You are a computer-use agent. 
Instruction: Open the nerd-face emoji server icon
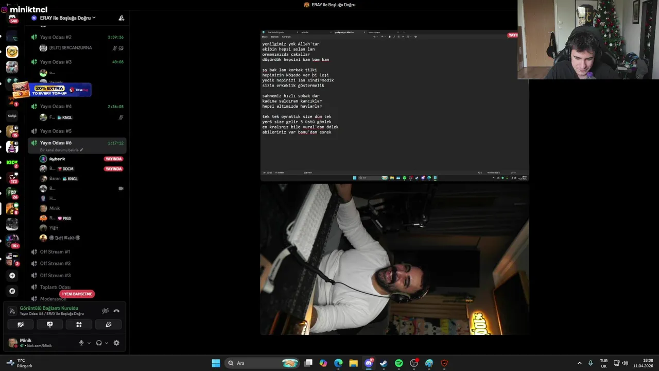12,52
